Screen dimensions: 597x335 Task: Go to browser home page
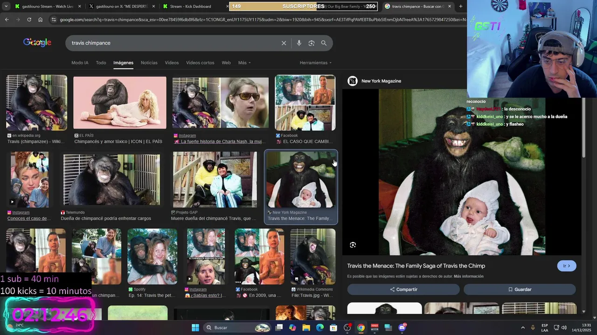pos(41,20)
